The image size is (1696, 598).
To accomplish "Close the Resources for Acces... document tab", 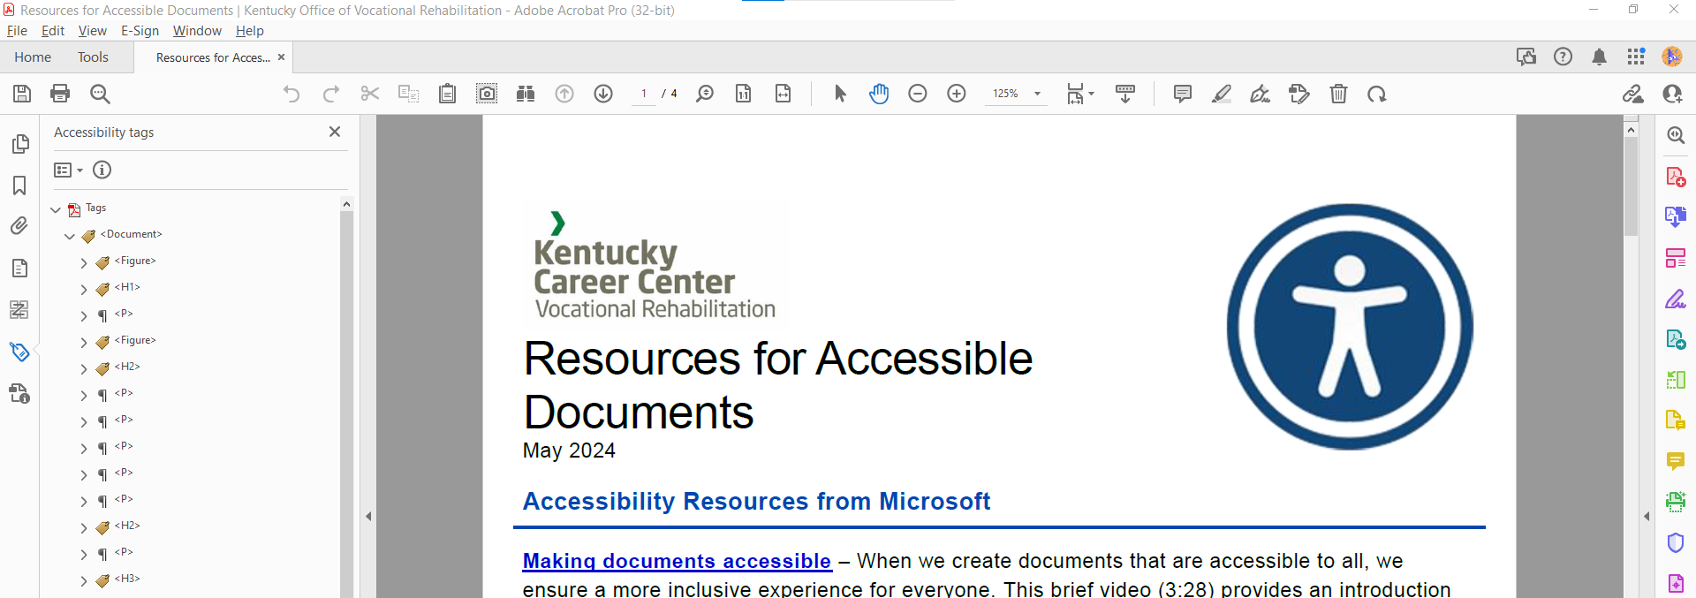I will (282, 57).
